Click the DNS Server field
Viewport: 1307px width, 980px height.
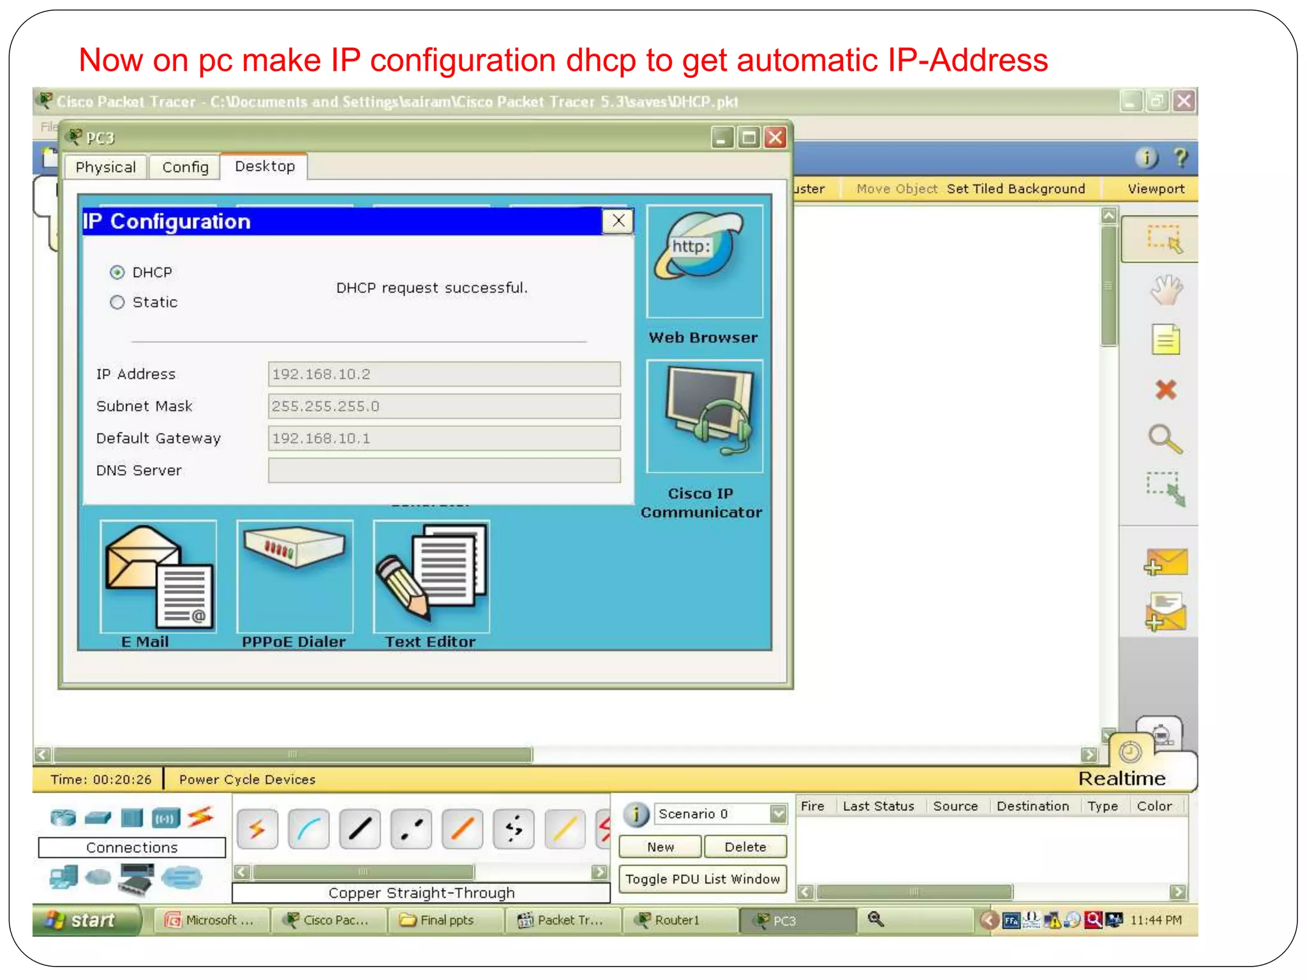click(444, 470)
